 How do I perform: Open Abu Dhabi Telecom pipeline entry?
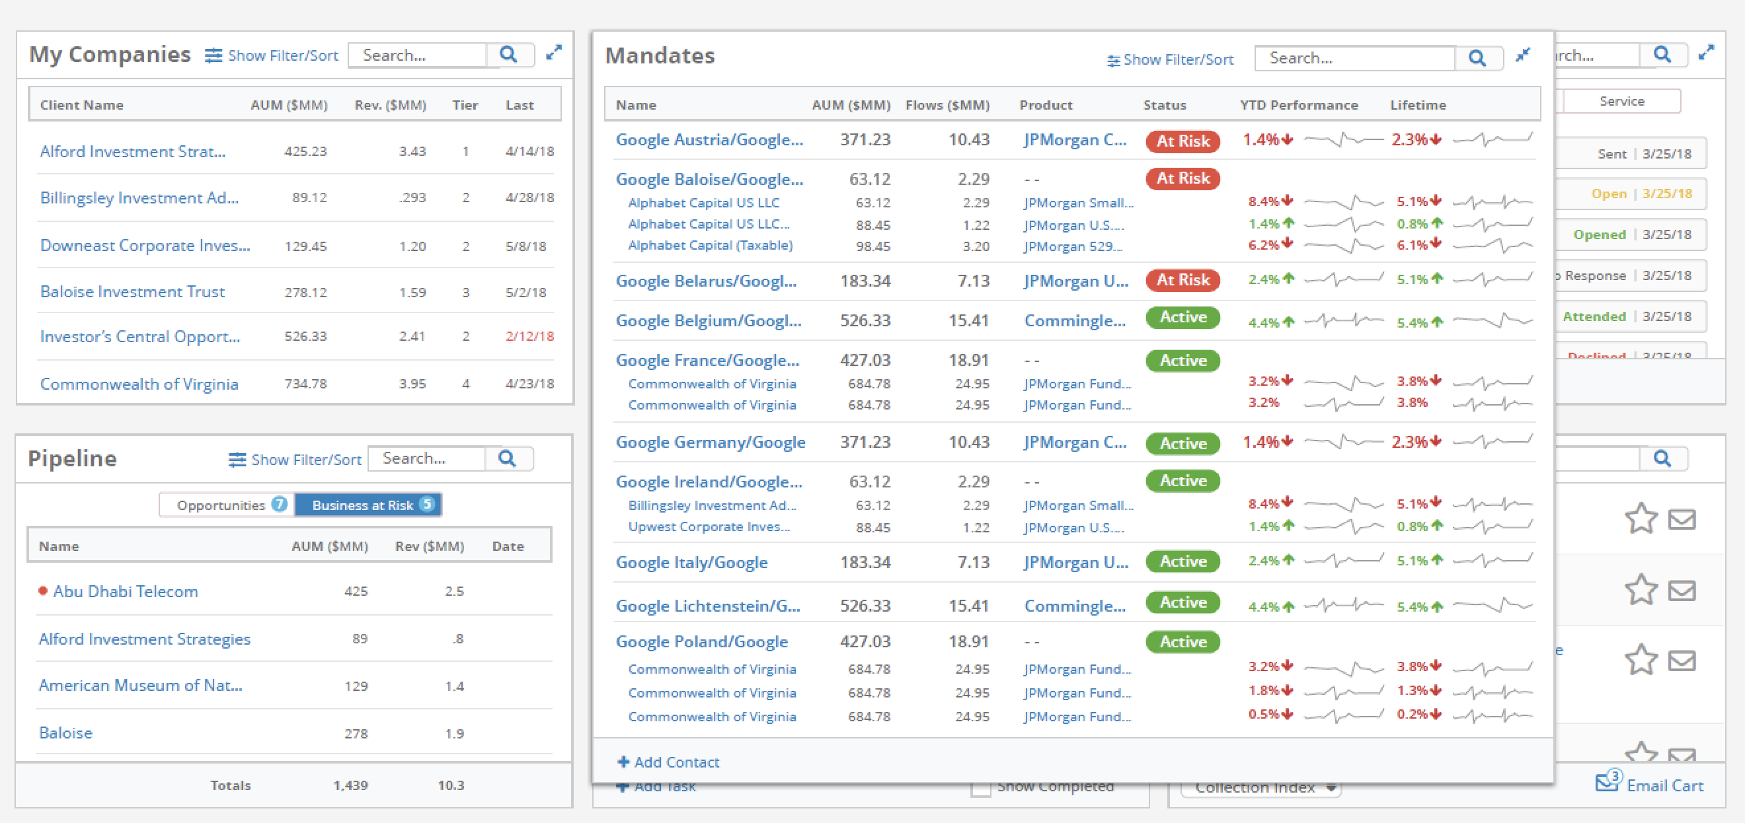click(x=126, y=592)
